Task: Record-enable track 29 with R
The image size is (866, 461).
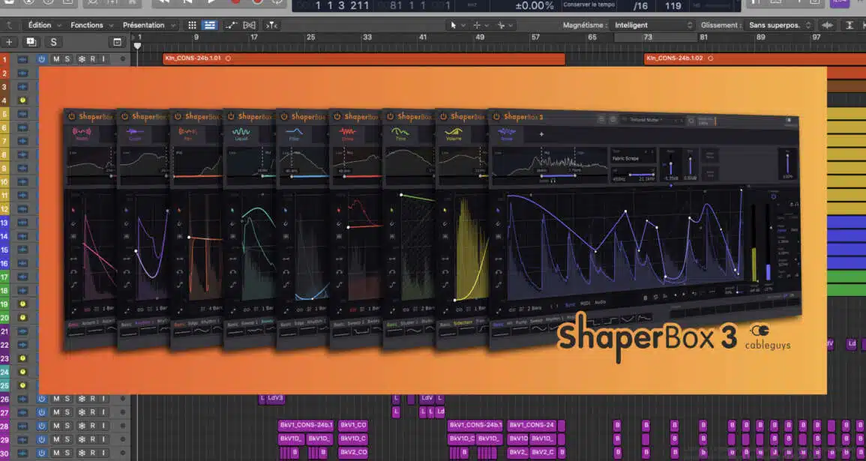Action: 93,439
